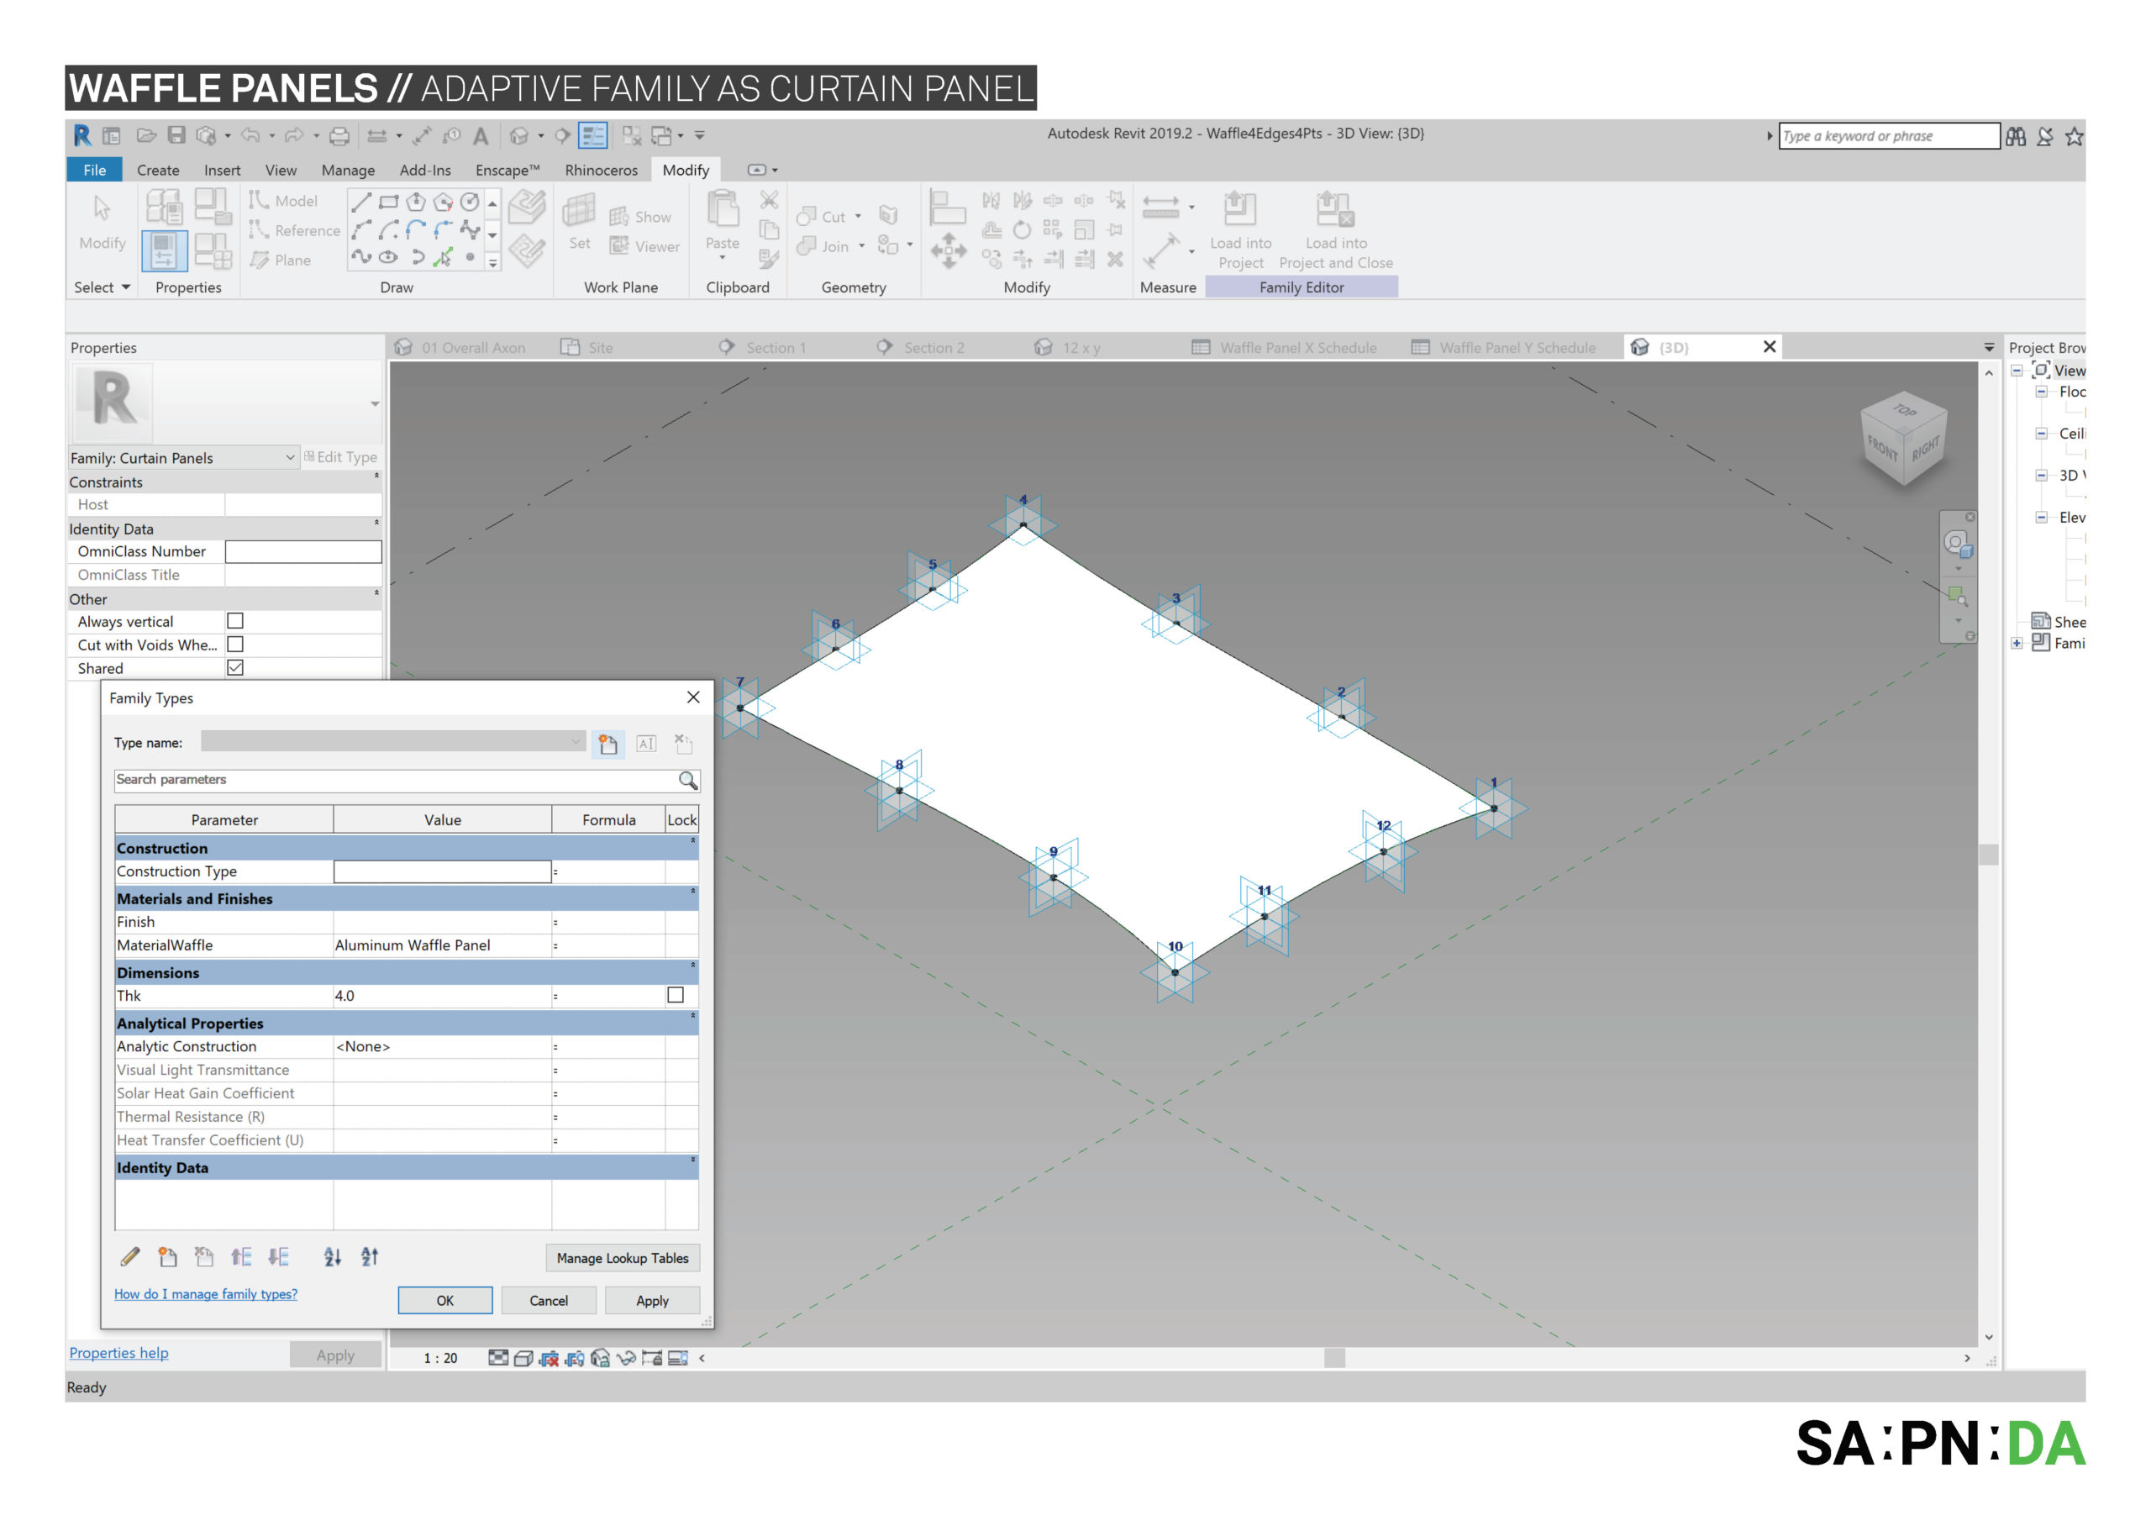2151x1521 pixels.
Task: Click the ViewCube in 3D view
Action: point(1904,439)
